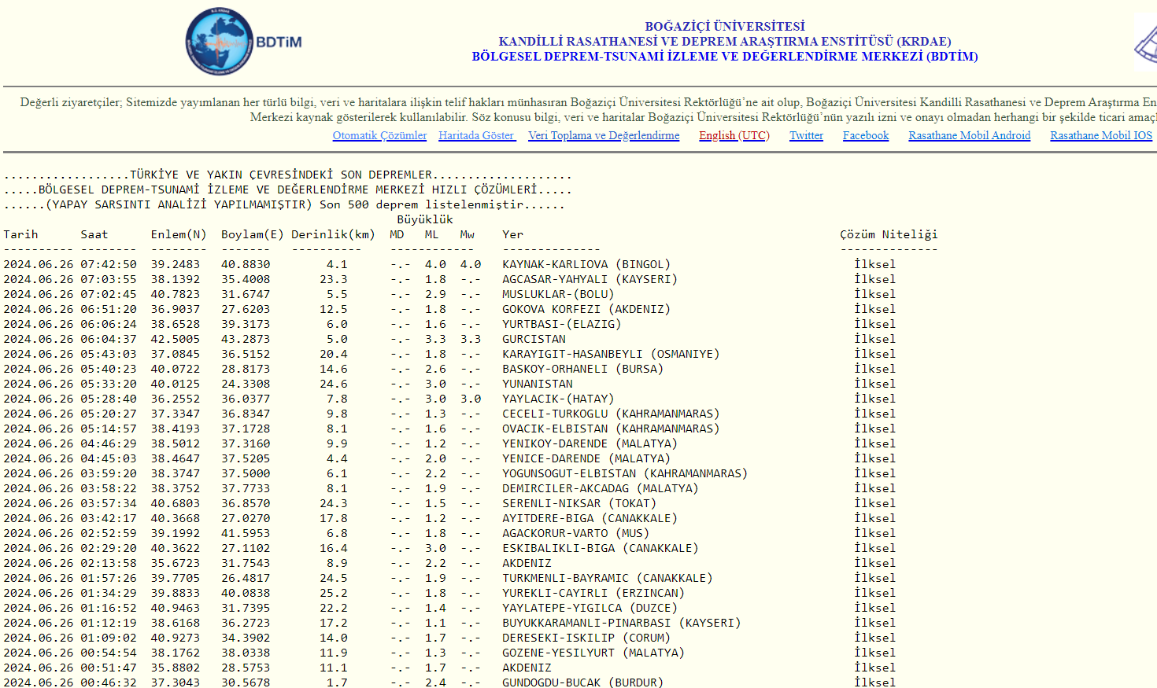1157x688 pixels.
Task: Click the YAYLACIK-(HATAY) location
Action: [558, 399]
